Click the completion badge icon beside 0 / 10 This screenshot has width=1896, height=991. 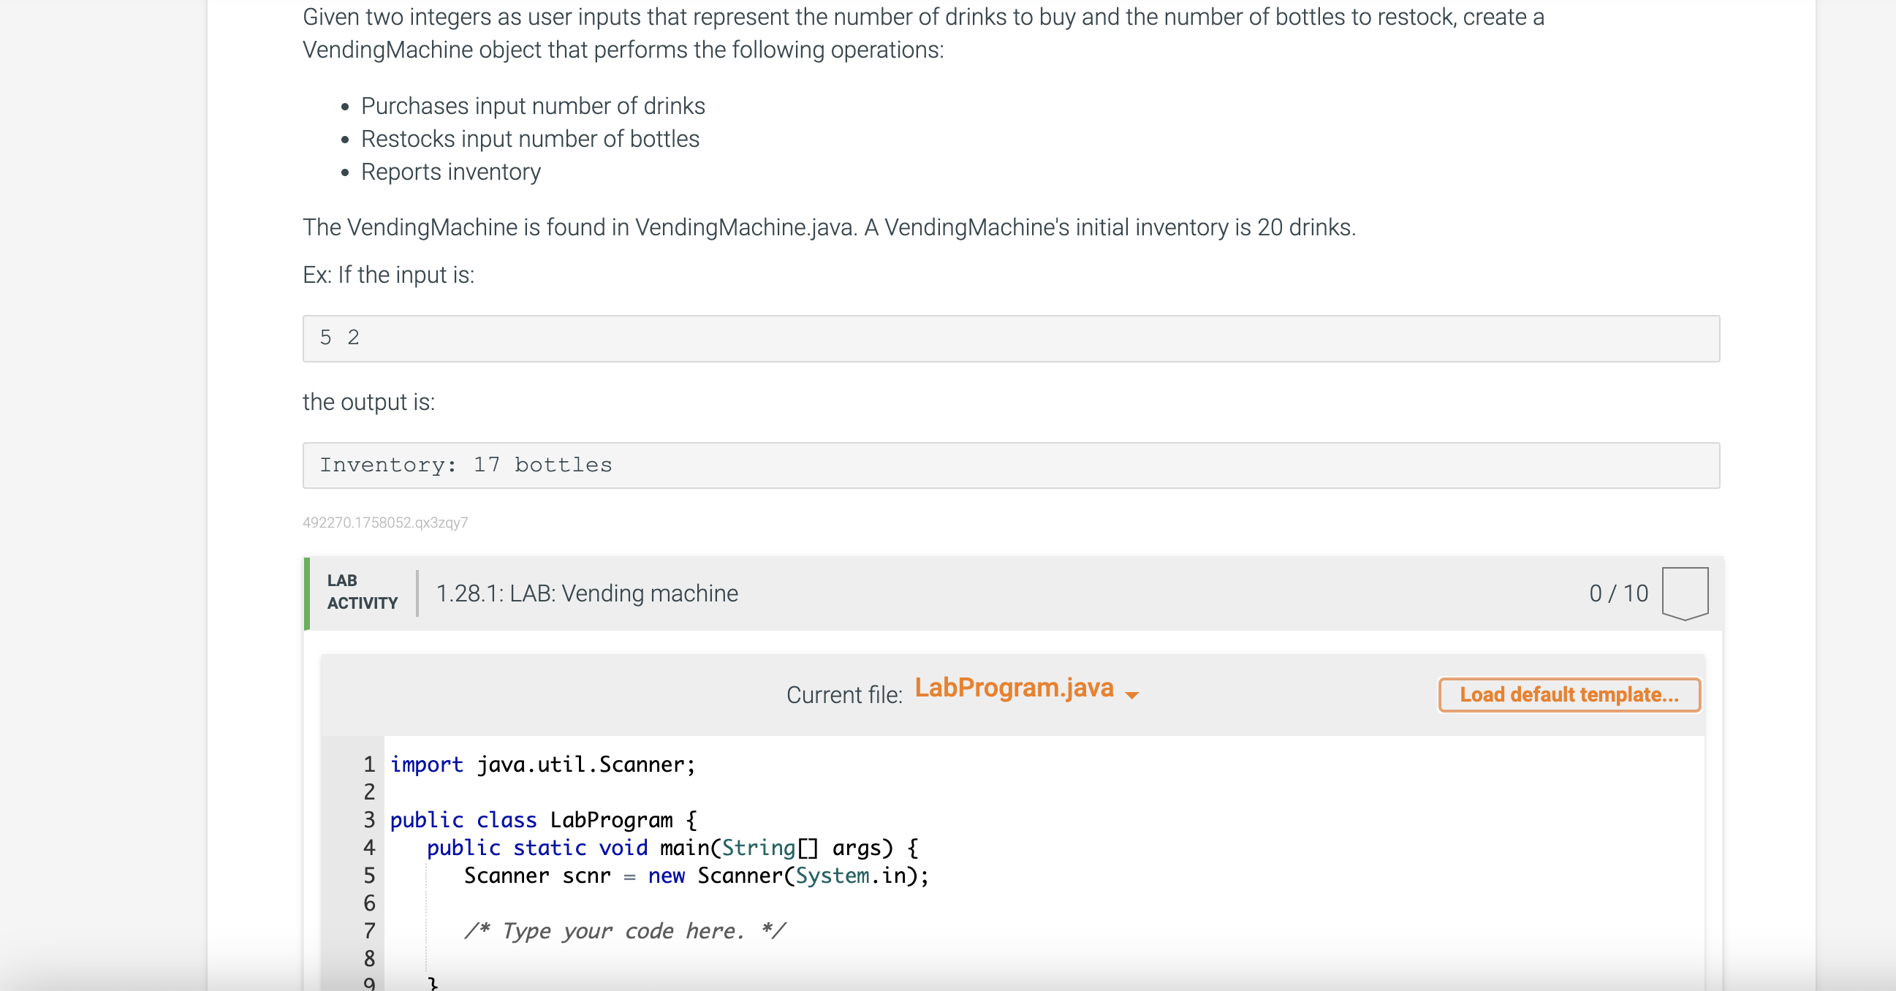(1684, 593)
